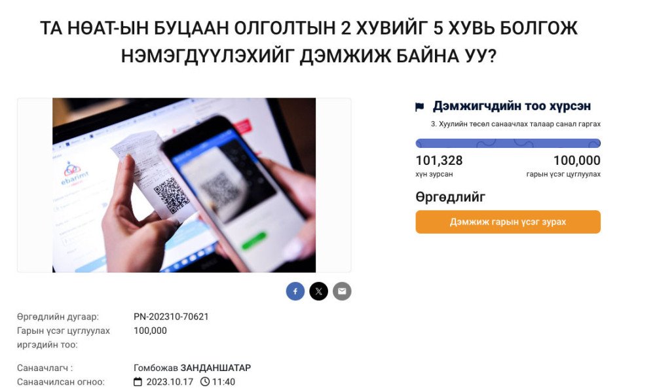The height and width of the screenshot is (392, 655).
Task: Click the Өргөдлийг heading
Action: click(451, 197)
